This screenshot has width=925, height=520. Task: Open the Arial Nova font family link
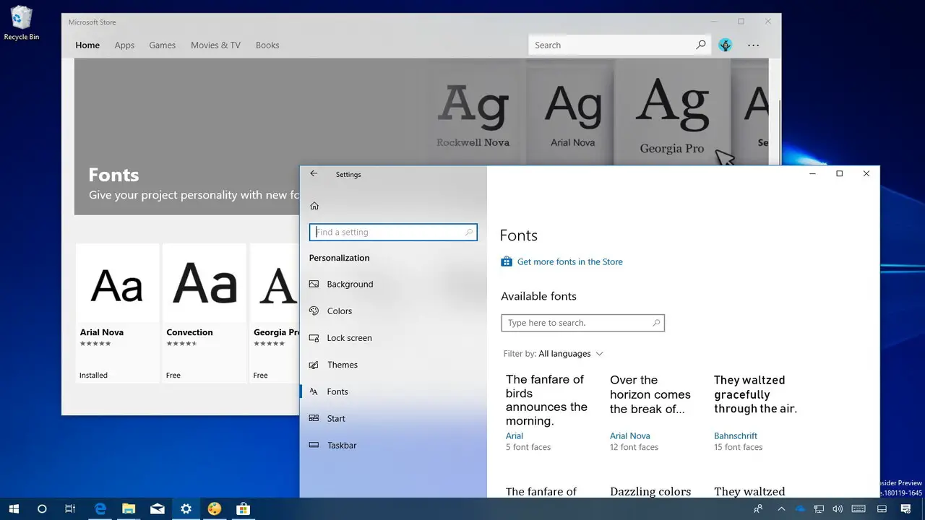[x=630, y=436]
